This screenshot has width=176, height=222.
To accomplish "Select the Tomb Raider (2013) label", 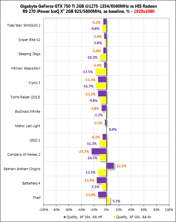I will [x=25, y=97].
